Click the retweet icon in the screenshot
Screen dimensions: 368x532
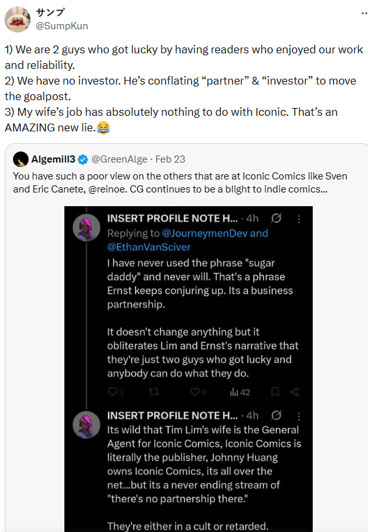tap(153, 392)
